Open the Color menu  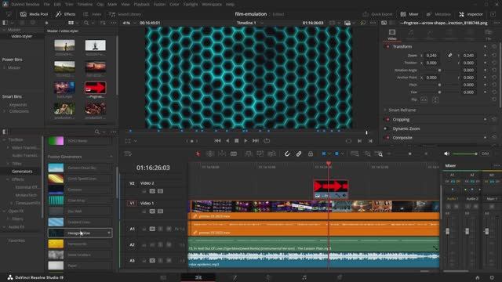174,5
